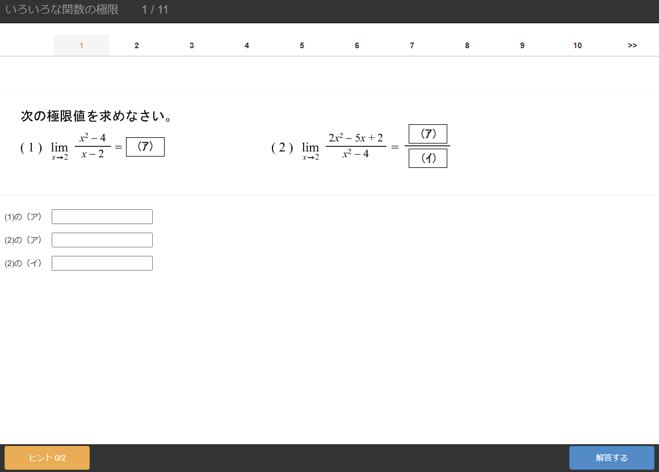Select the (2)の(イ) answer input box
Viewport: 659px width, 472px height.
[102, 263]
